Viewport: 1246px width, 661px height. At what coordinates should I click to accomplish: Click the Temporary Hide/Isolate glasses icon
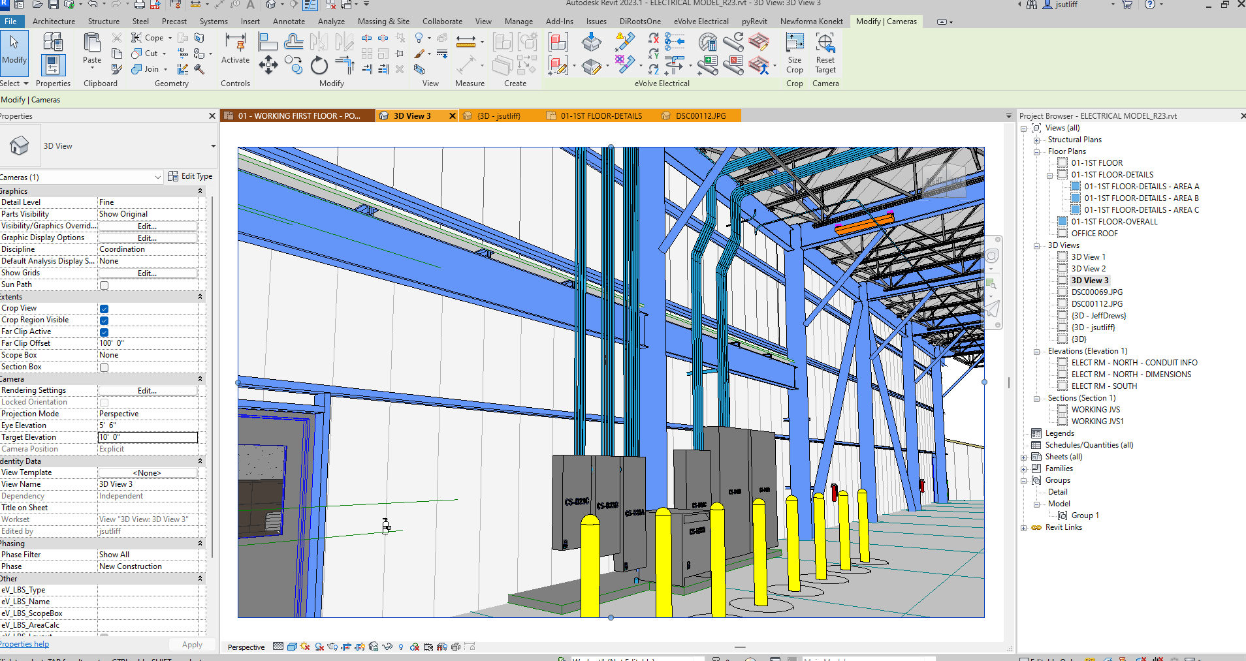387,647
